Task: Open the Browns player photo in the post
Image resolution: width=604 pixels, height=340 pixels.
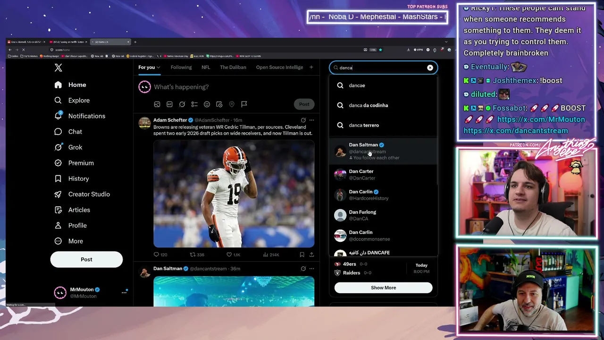Action: pyautogui.click(x=234, y=194)
